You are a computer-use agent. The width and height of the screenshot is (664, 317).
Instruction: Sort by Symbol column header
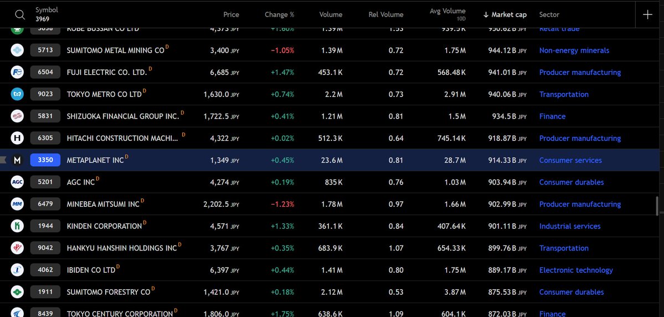(47, 10)
